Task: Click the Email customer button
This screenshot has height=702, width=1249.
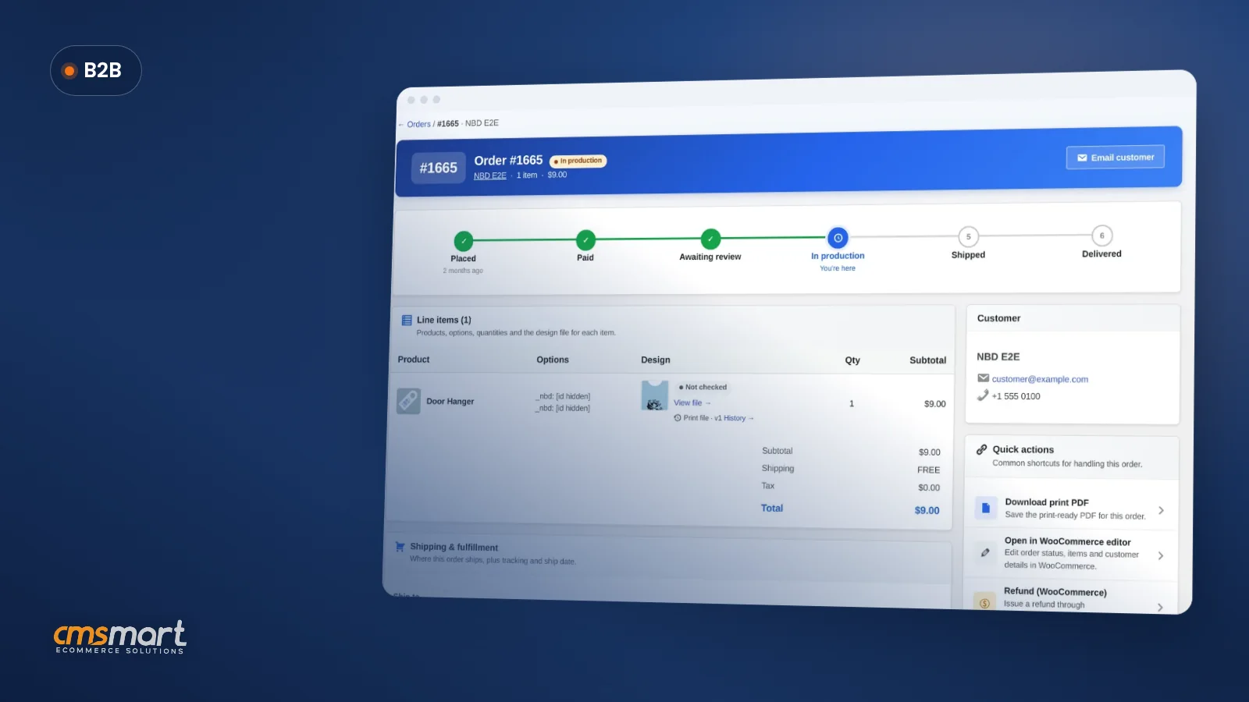Action: click(1115, 158)
